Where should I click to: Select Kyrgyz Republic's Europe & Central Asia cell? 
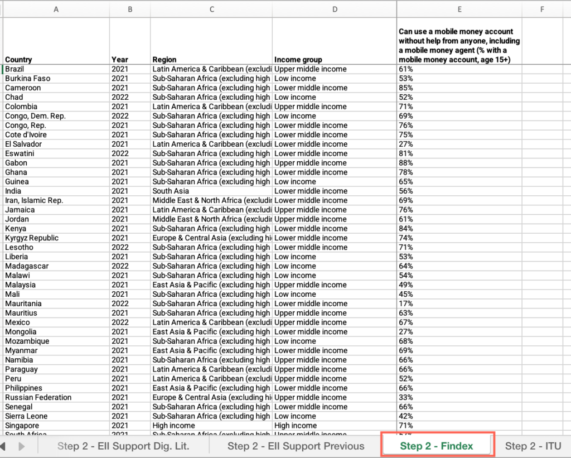pos(211,238)
